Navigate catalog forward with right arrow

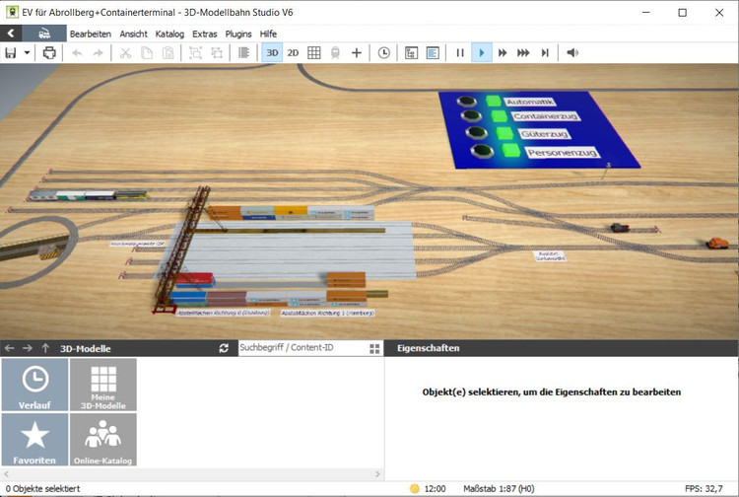pos(28,348)
